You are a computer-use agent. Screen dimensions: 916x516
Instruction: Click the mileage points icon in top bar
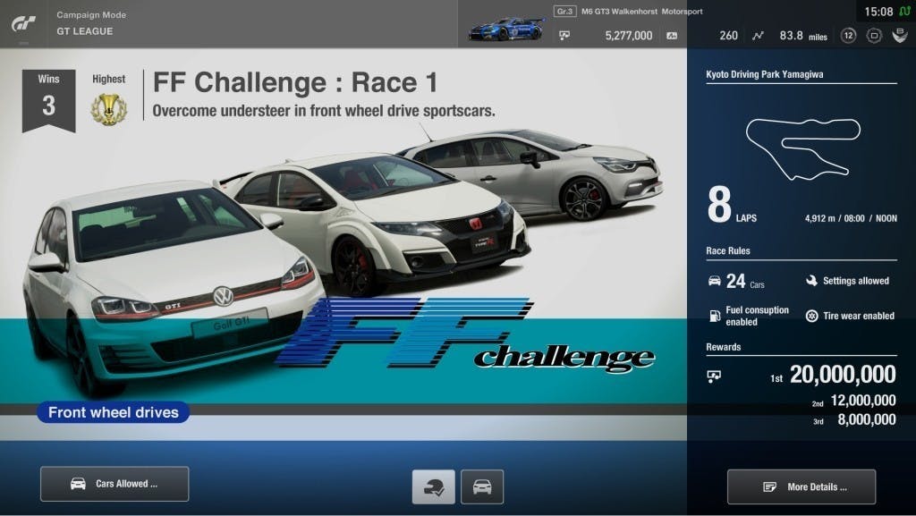[671, 36]
